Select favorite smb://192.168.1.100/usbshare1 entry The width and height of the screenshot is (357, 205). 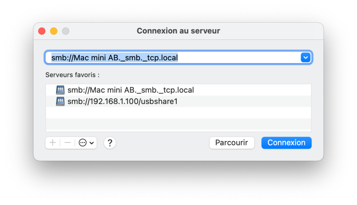122,101
